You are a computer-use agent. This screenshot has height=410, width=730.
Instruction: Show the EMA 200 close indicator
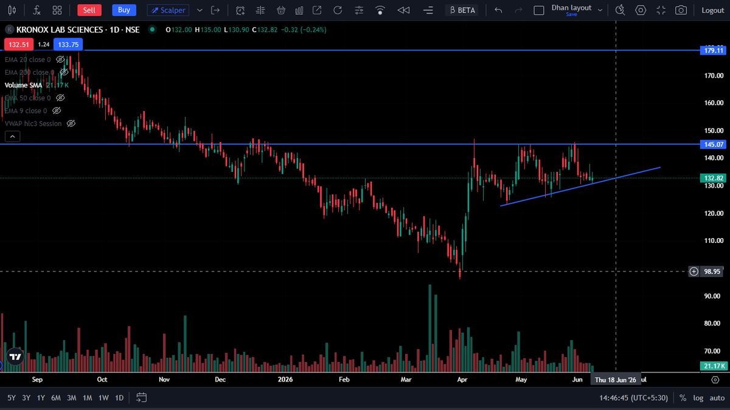click(x=64, y=72)
